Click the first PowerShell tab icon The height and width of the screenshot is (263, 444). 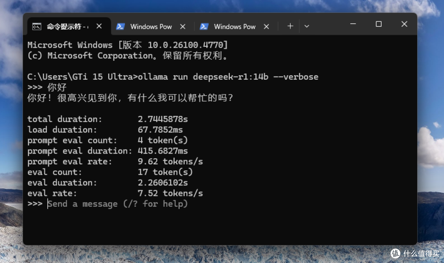point(120,27)
